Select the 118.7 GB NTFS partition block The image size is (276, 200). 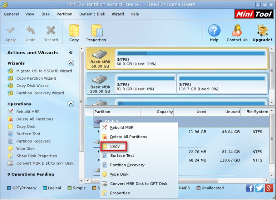pyautogui.click(x=222, y=84)
